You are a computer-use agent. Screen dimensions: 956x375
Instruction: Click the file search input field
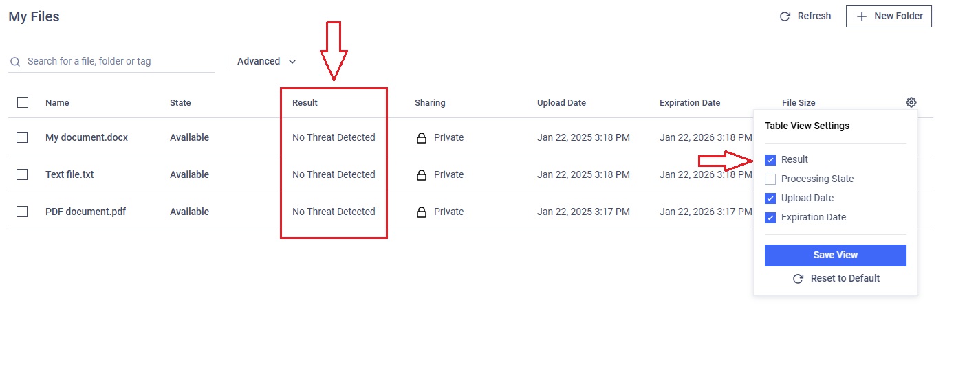111,61
